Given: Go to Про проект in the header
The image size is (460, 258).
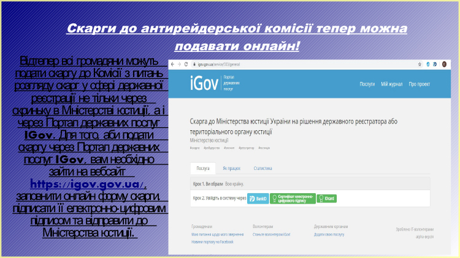Looking at the screenshot, I should [x=420, y=84].
